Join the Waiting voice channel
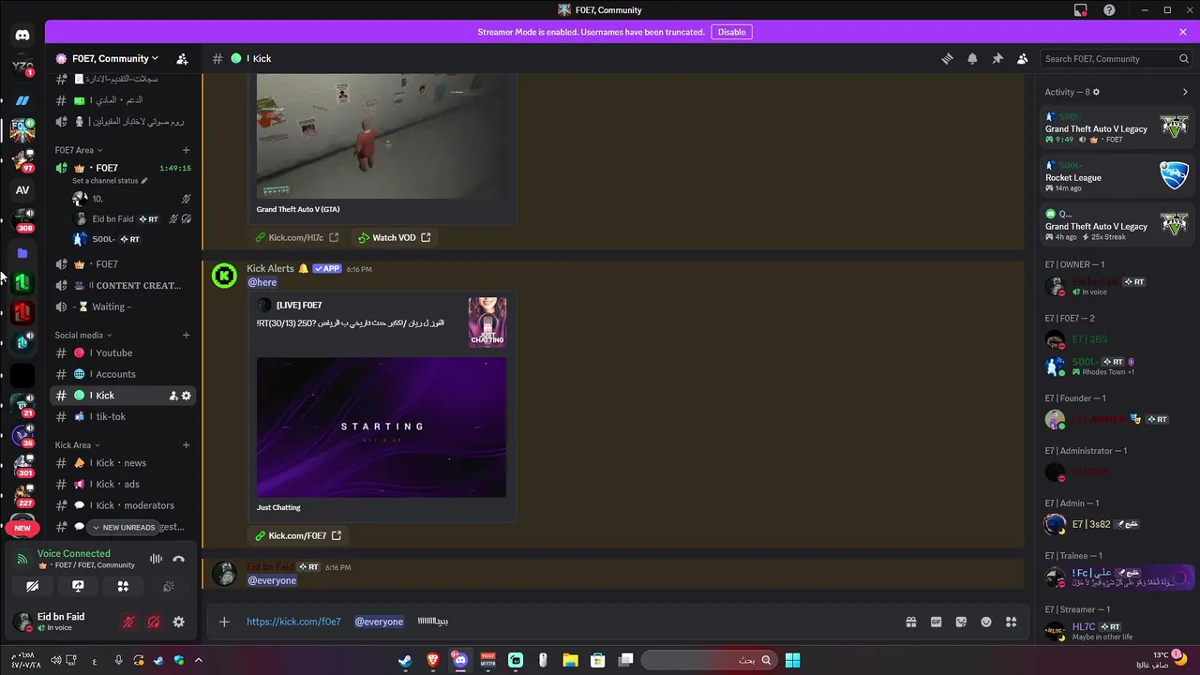This screenshot has width=1200, height=675. (x=124, y=307)
